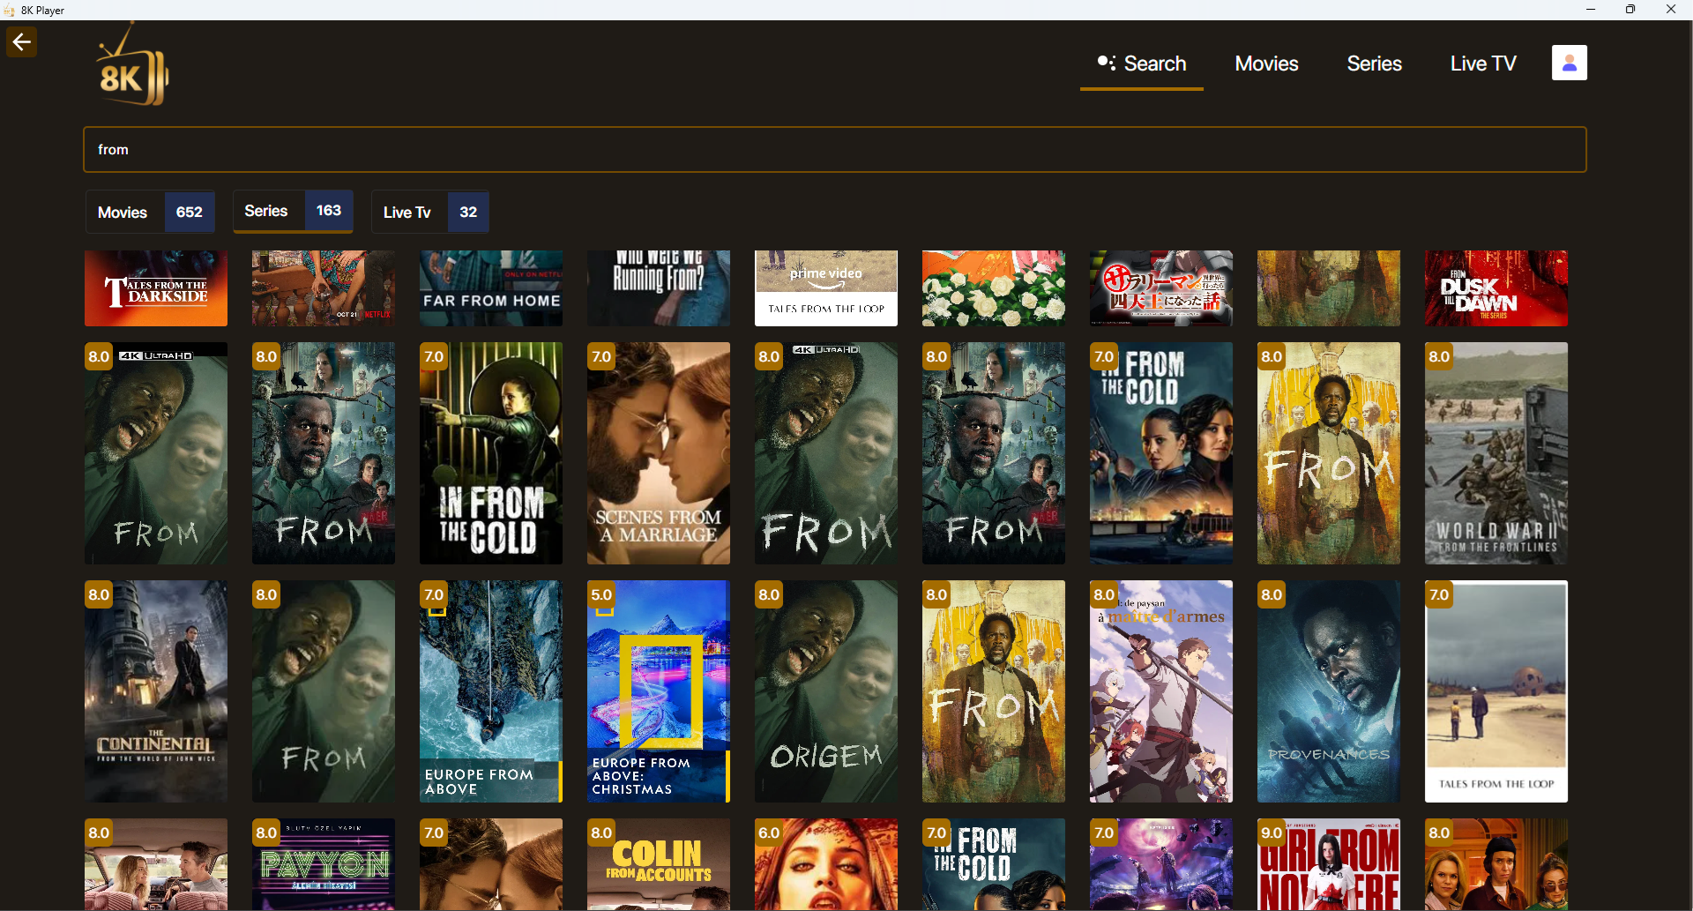This screenshot has height=911, width=1693.
Task: Go to the Series section
Action: click(x=1374, y=63)
